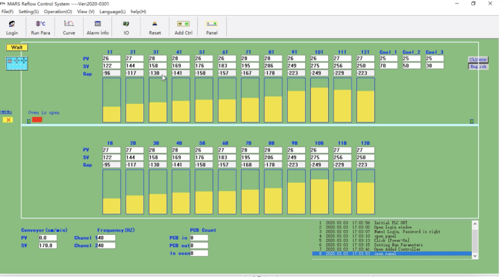The width and height of the screenshot is (499, 277).
Task: Switch language with the Chinese button
Action: point(478,60)
